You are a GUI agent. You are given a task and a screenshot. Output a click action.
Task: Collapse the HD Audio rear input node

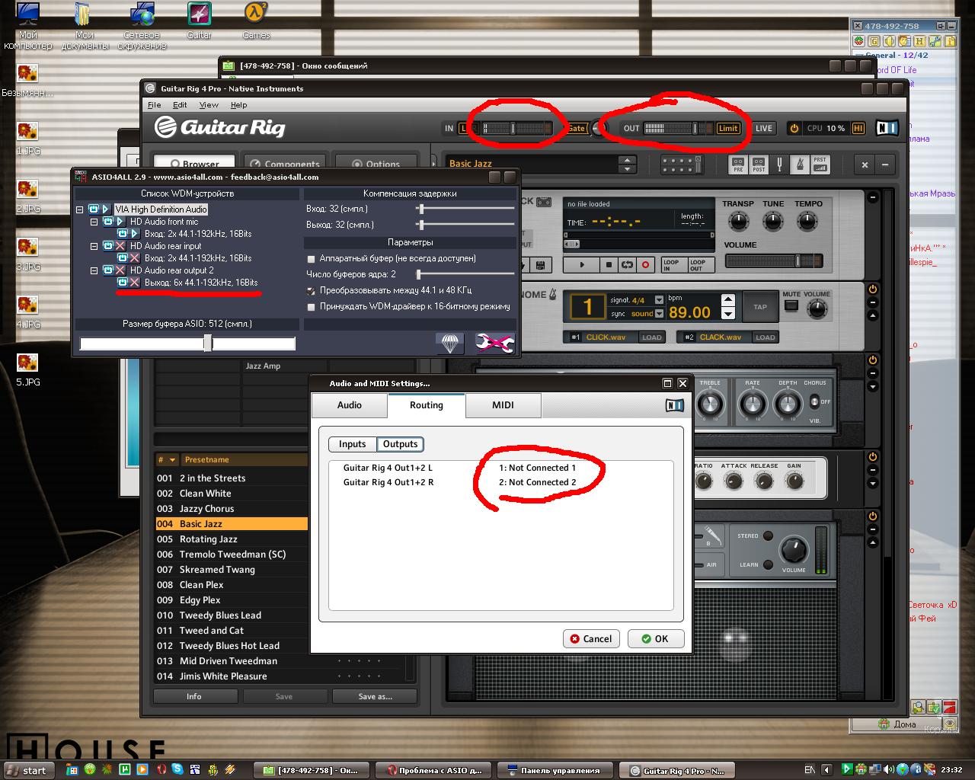(x=94, y=247)
